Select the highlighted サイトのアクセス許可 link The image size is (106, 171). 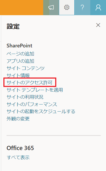30,82
